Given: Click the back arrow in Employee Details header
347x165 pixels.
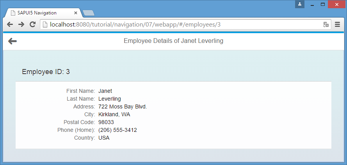Looking at the screenshot, I should (12, 41).
